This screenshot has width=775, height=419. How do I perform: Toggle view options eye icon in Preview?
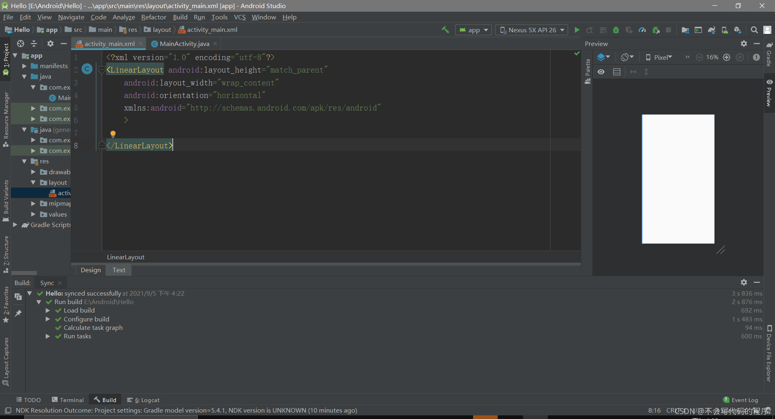click(x=601, y=72)
